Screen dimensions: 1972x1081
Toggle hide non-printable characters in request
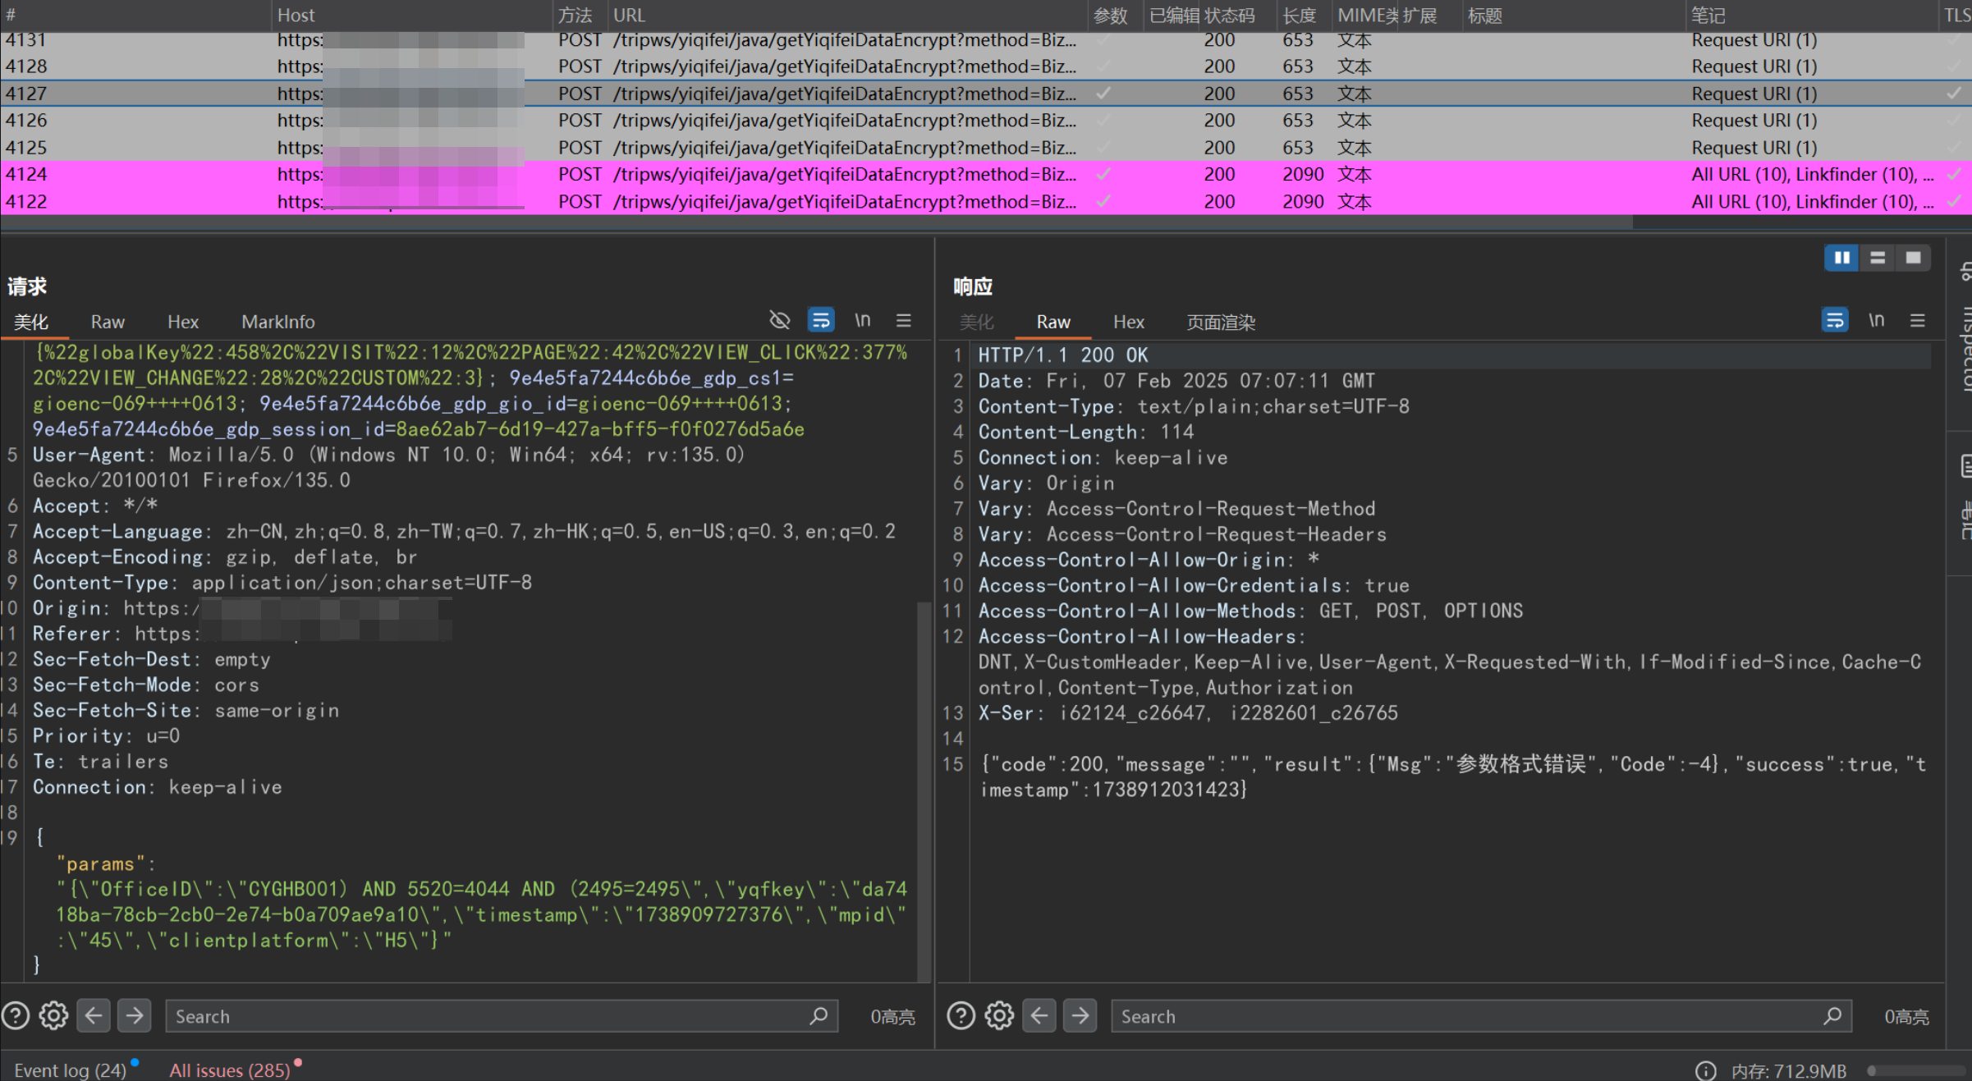pyautogui.click(x=779, y=320)
